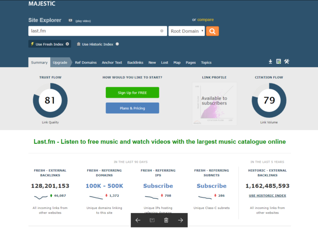Play the Site Explorer video icon

click(70, 20)
